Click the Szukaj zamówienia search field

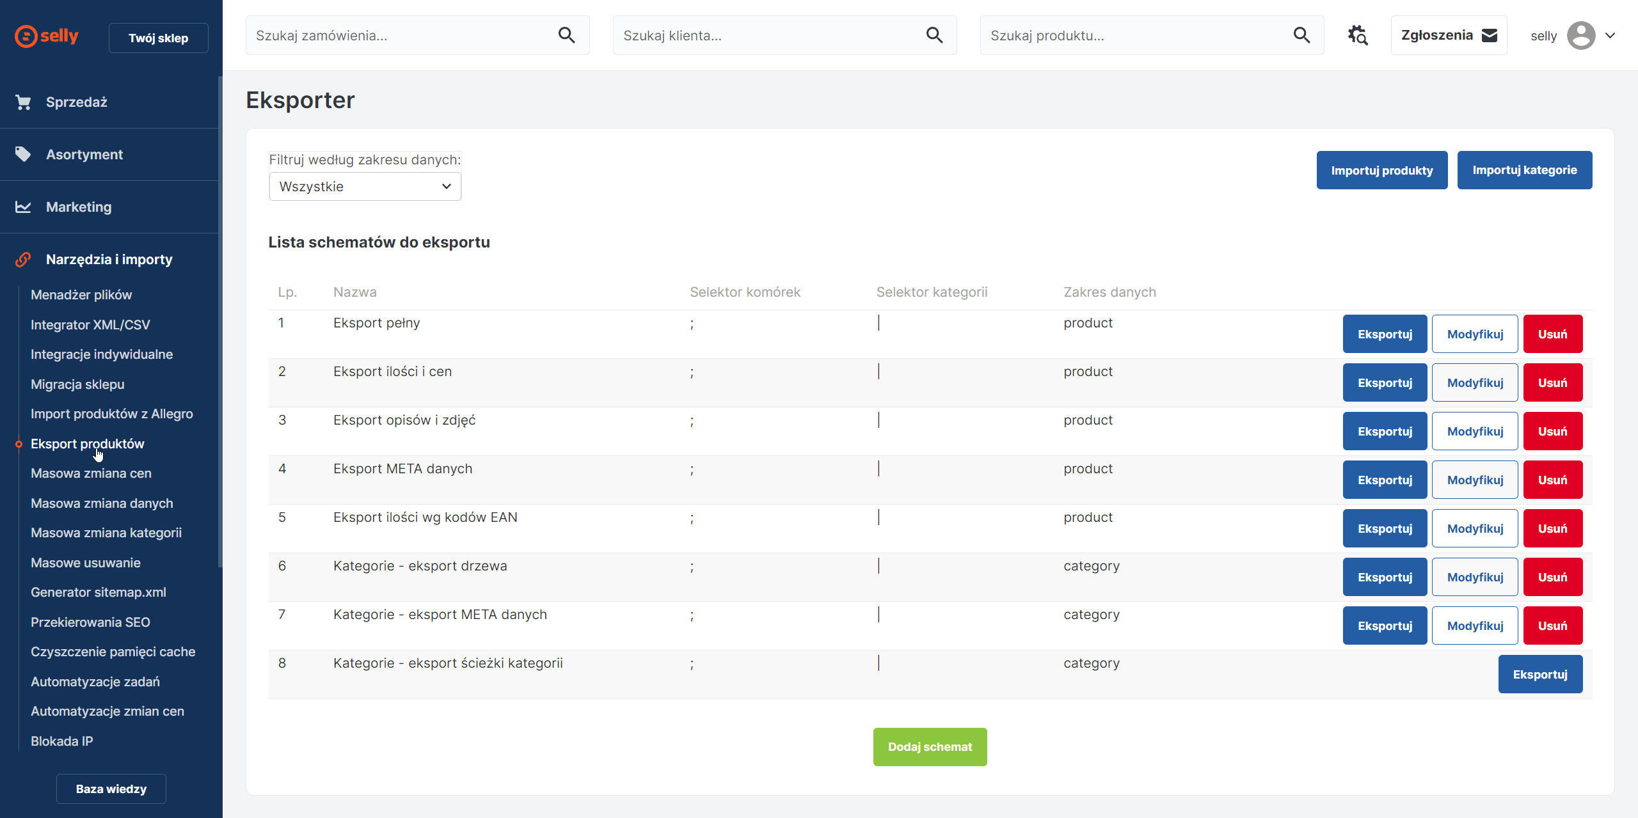point(400,36)
